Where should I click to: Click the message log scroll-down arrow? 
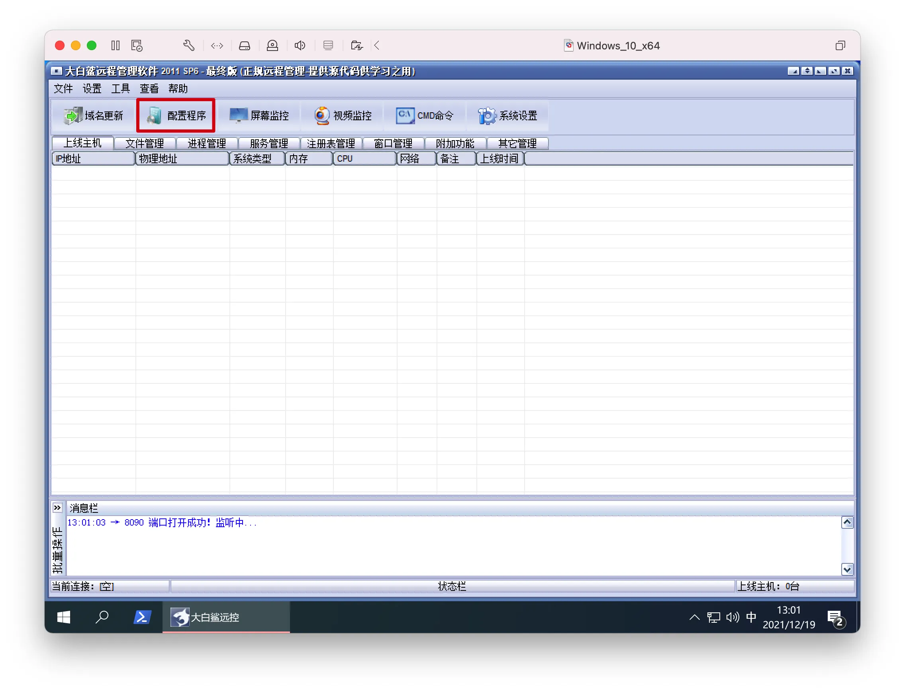pyautogui.click(x=848, y=570)
